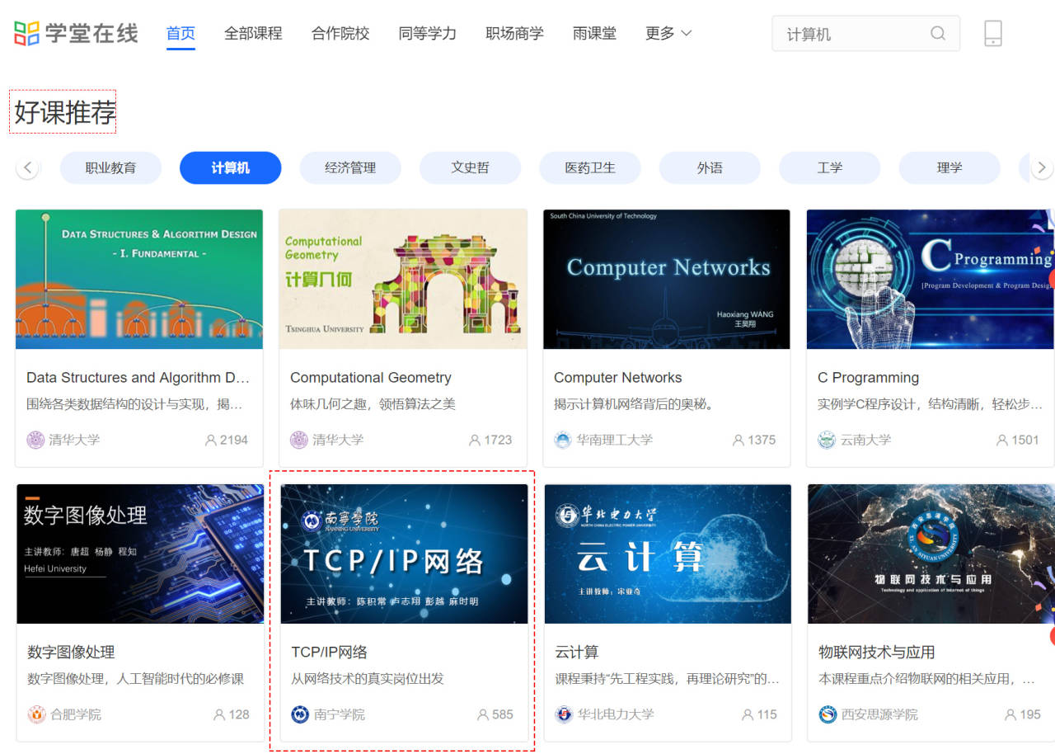Image resolution: width=1055 pixels, height=754 pixels.
Task: Open the Computer Networks course thumbnail
Action: [x=667, y=279]
